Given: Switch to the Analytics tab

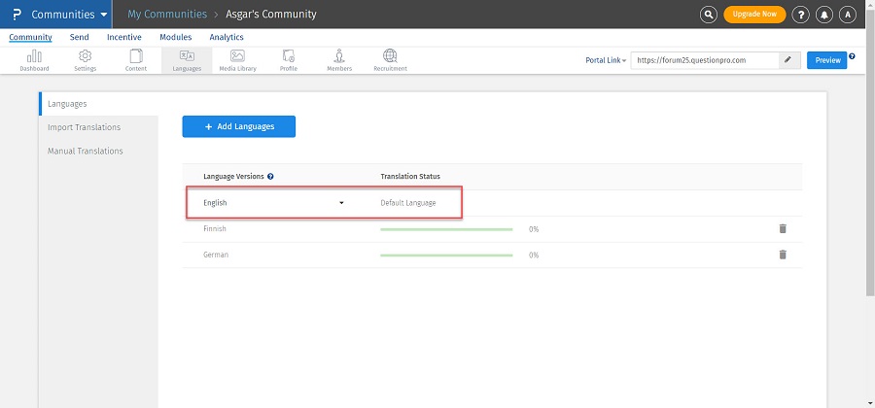Looking at the screenshot, I should coord(227,37).
